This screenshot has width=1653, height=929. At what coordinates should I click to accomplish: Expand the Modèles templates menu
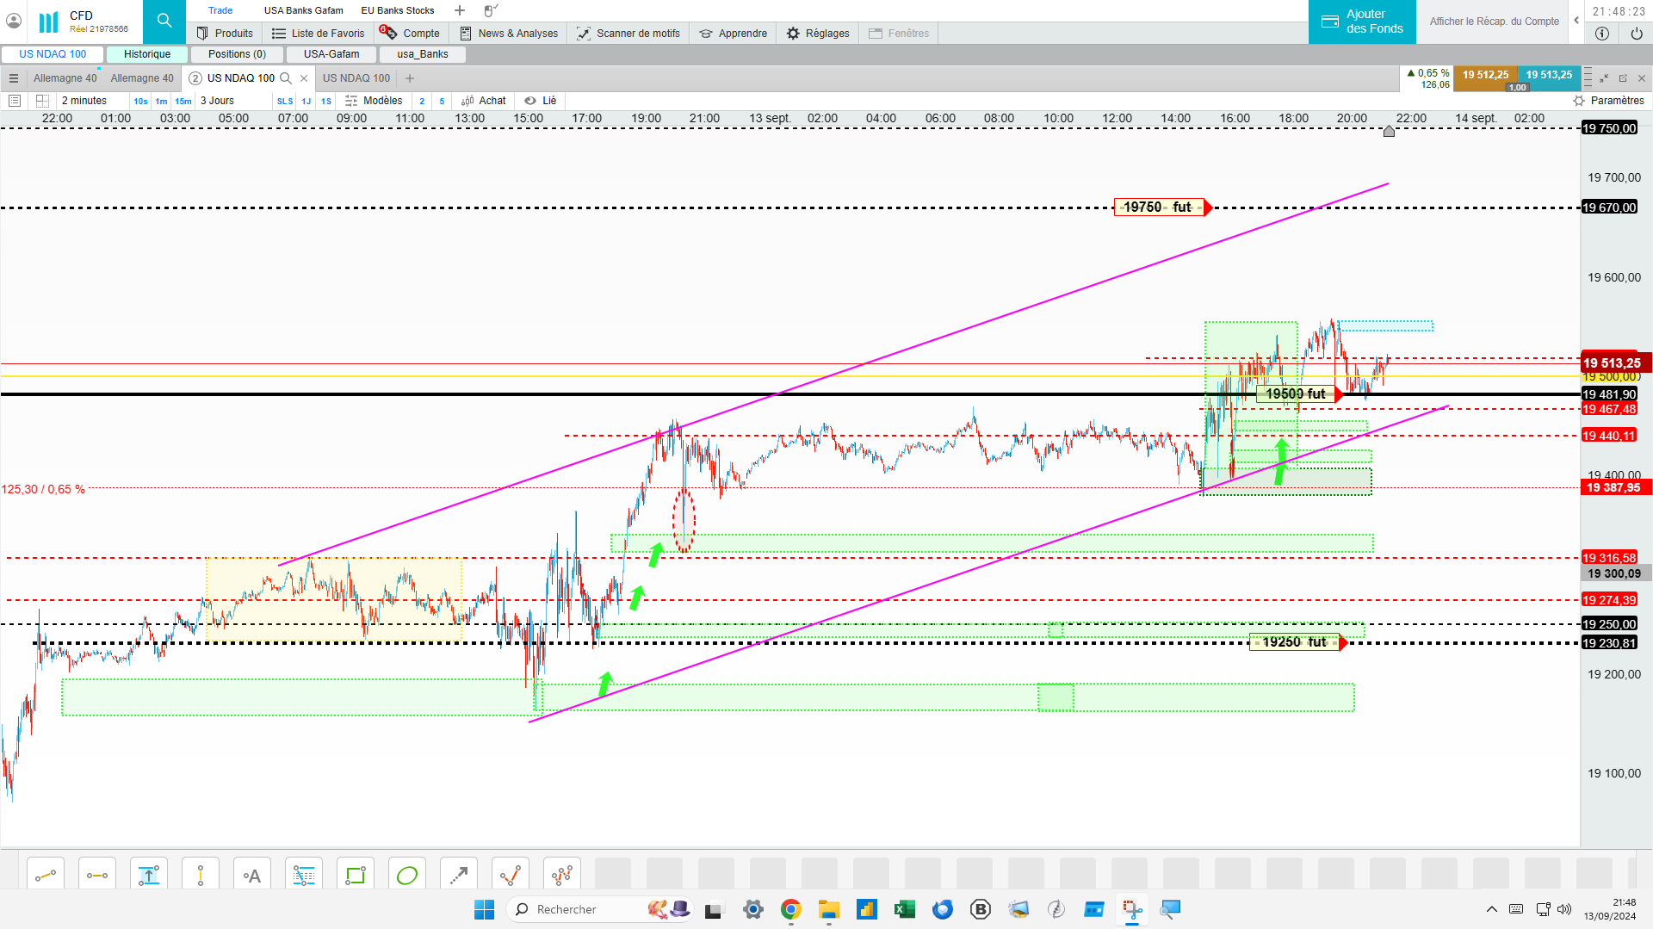click(375, 101)
